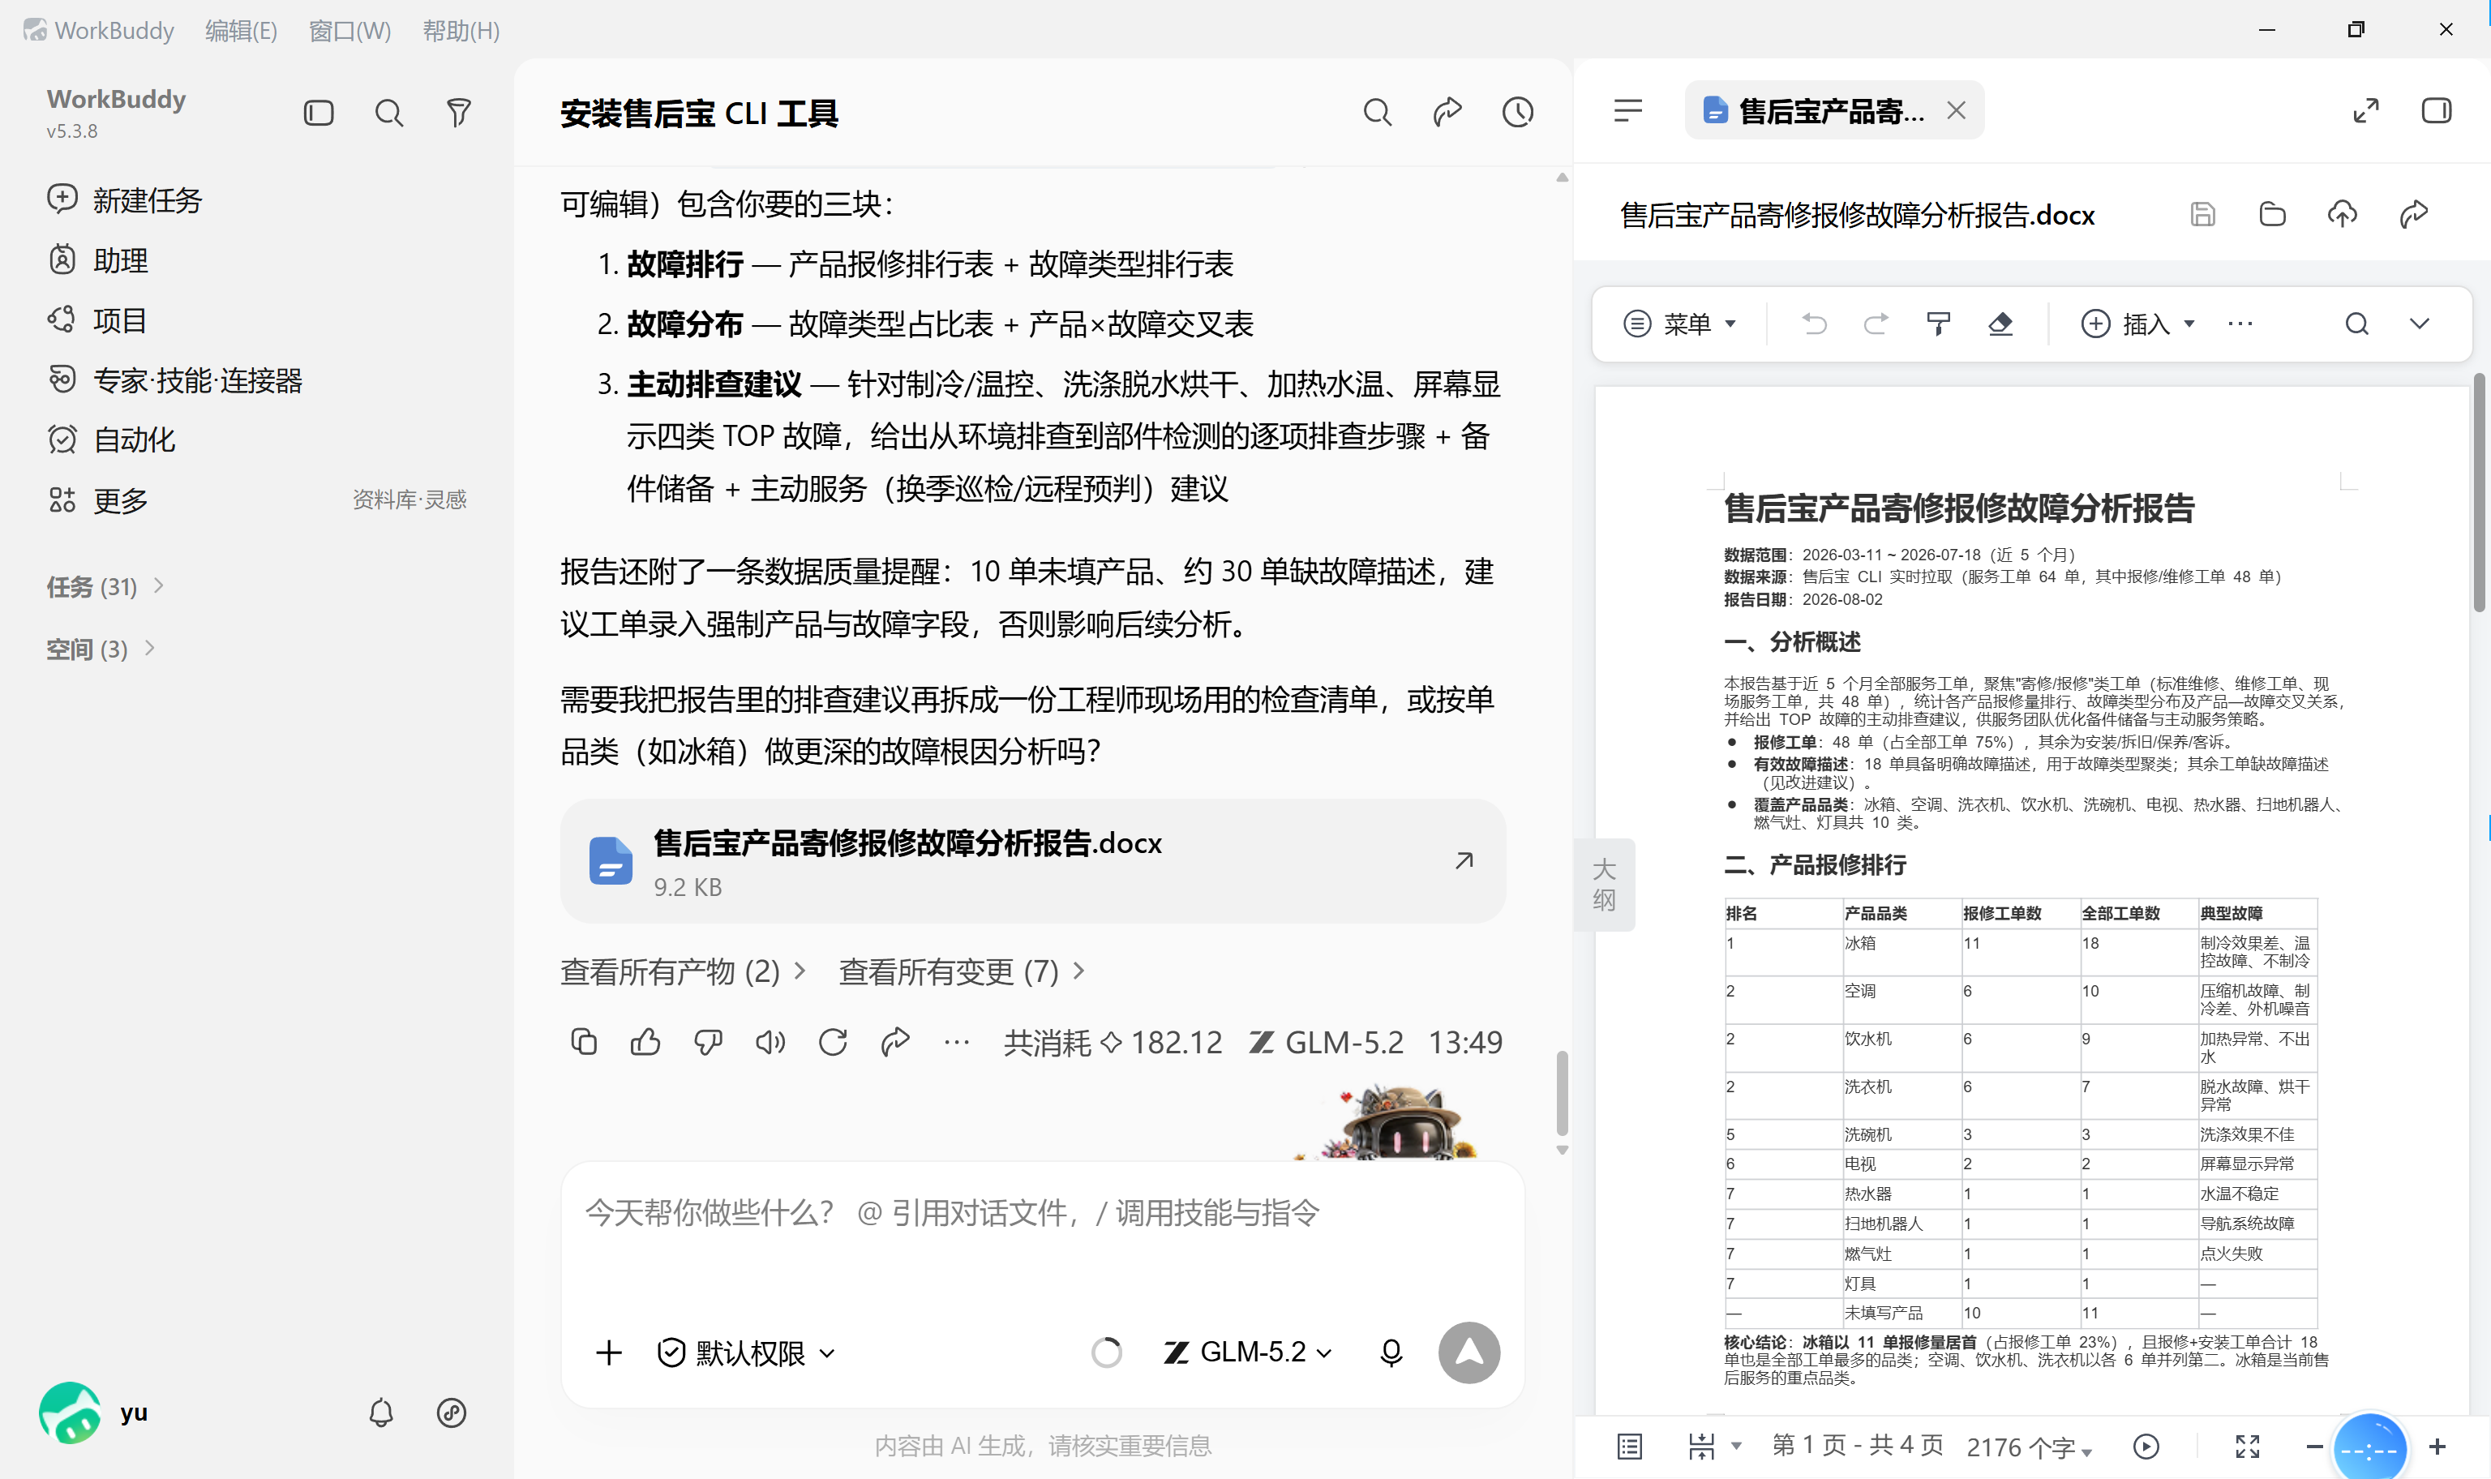2491x1479 pixels.
Task: Undo the last document edit
Action: tap(1813, 324)
